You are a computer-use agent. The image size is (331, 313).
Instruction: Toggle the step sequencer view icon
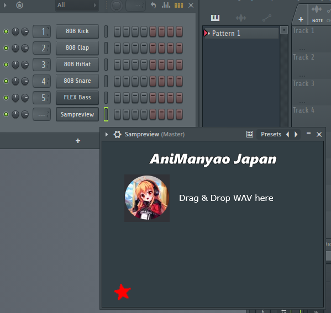coord(179,6)
